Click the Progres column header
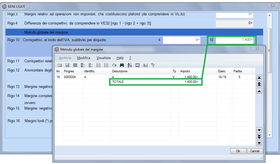The width and height of the screenshot is (280, 164). [72, 71]
